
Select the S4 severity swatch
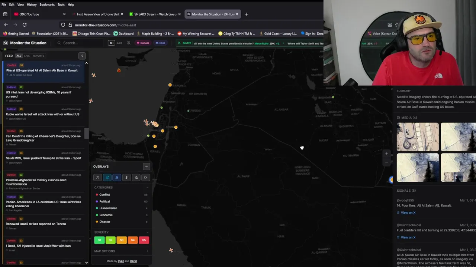pos(133,240)
